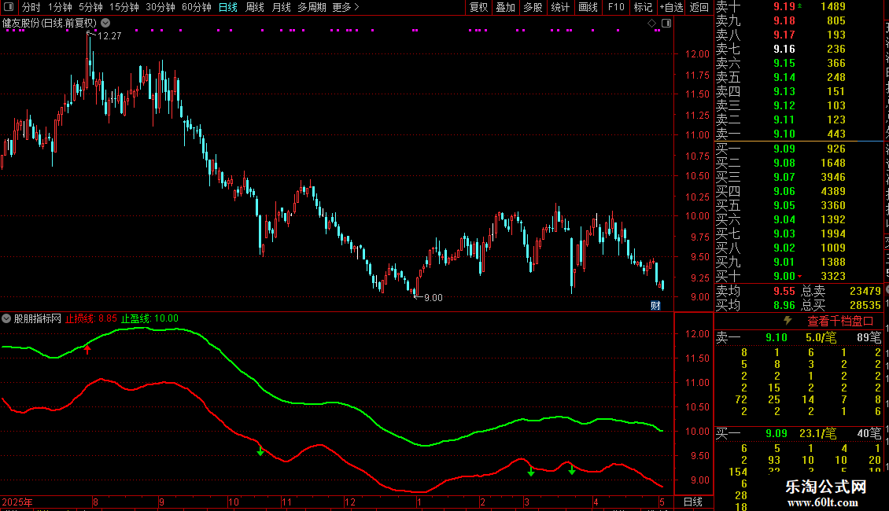
Task: Click the 2025年 year label on timeline
Action: pyautogui.click(x=17, y=502)
